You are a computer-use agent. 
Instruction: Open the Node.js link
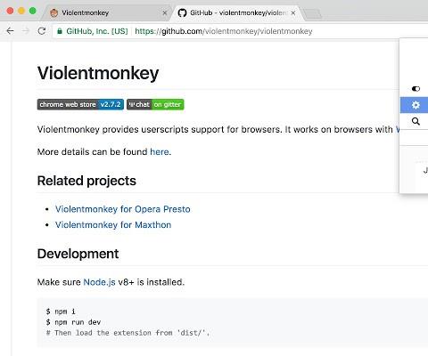click(x=99, y=282)
